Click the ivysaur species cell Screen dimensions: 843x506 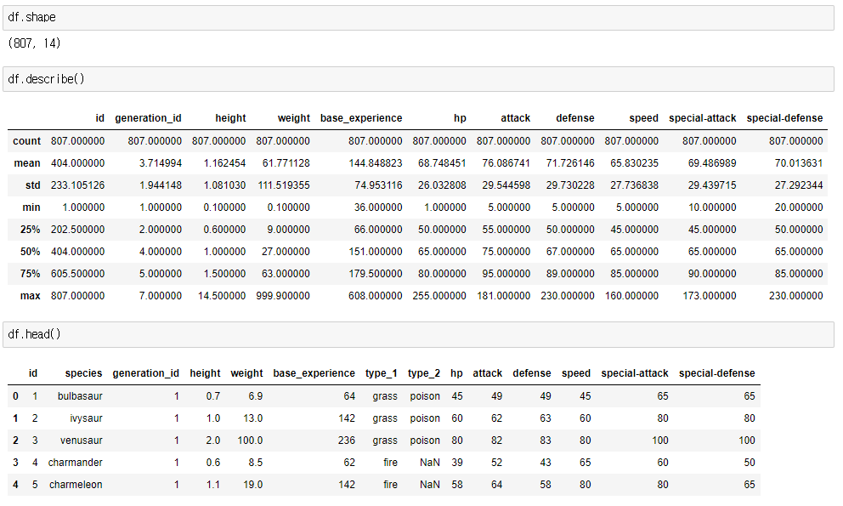86,418
